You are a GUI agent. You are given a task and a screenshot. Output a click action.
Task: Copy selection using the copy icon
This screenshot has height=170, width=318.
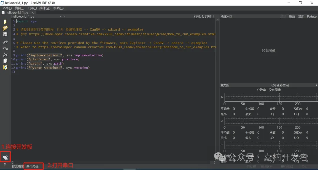[x=5, y=61]
